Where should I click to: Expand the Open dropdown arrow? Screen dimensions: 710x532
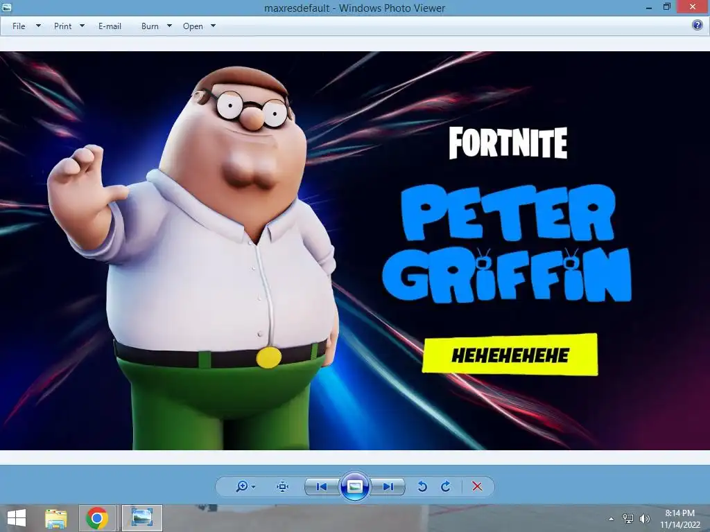tap(213, 26)
